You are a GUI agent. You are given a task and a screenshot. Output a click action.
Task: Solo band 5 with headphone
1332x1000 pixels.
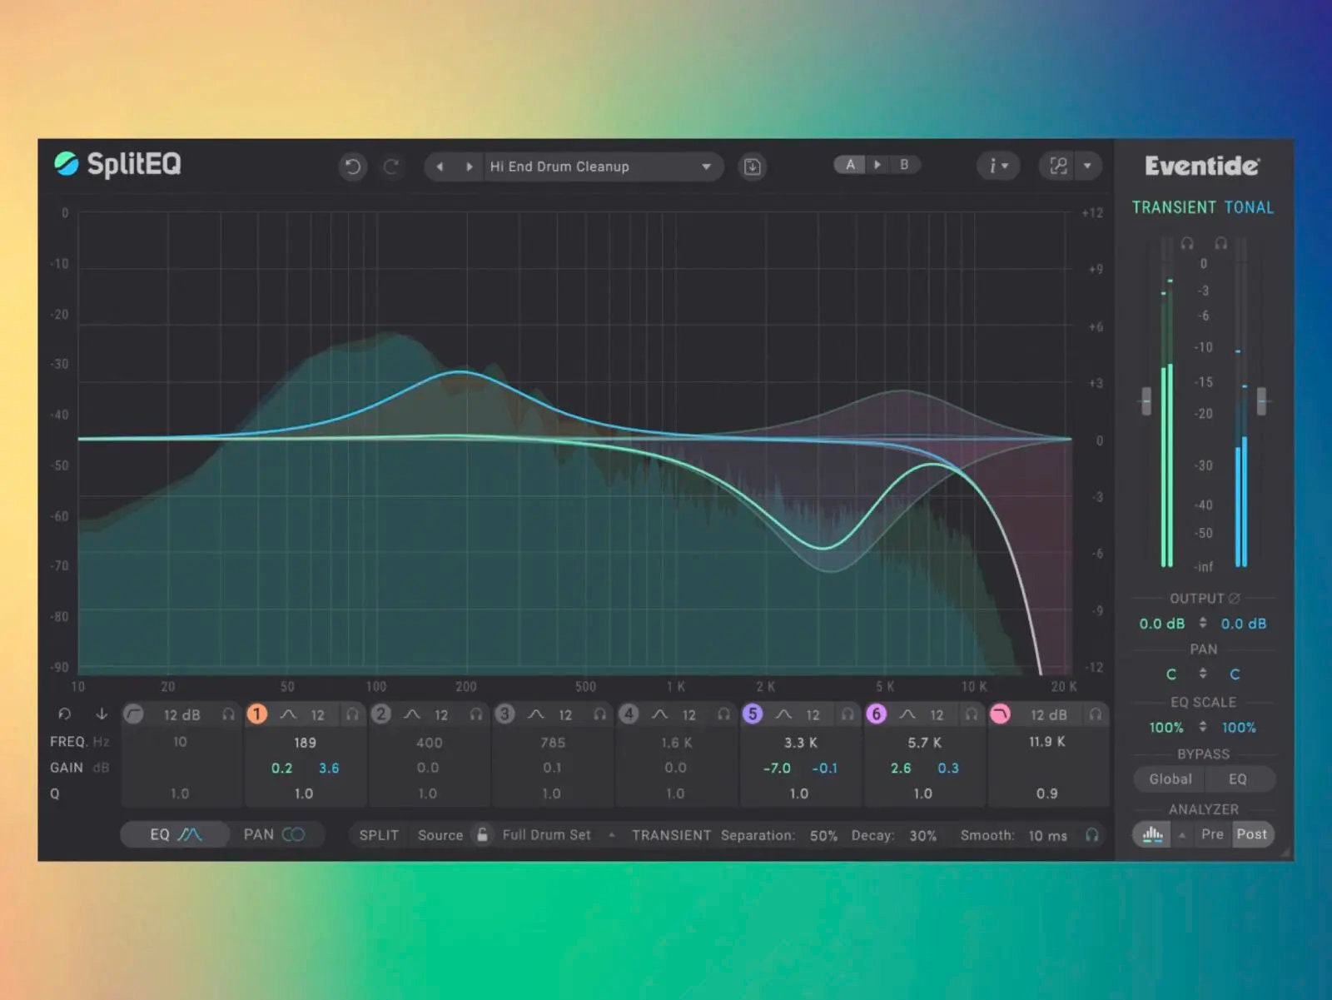[847, 714]
